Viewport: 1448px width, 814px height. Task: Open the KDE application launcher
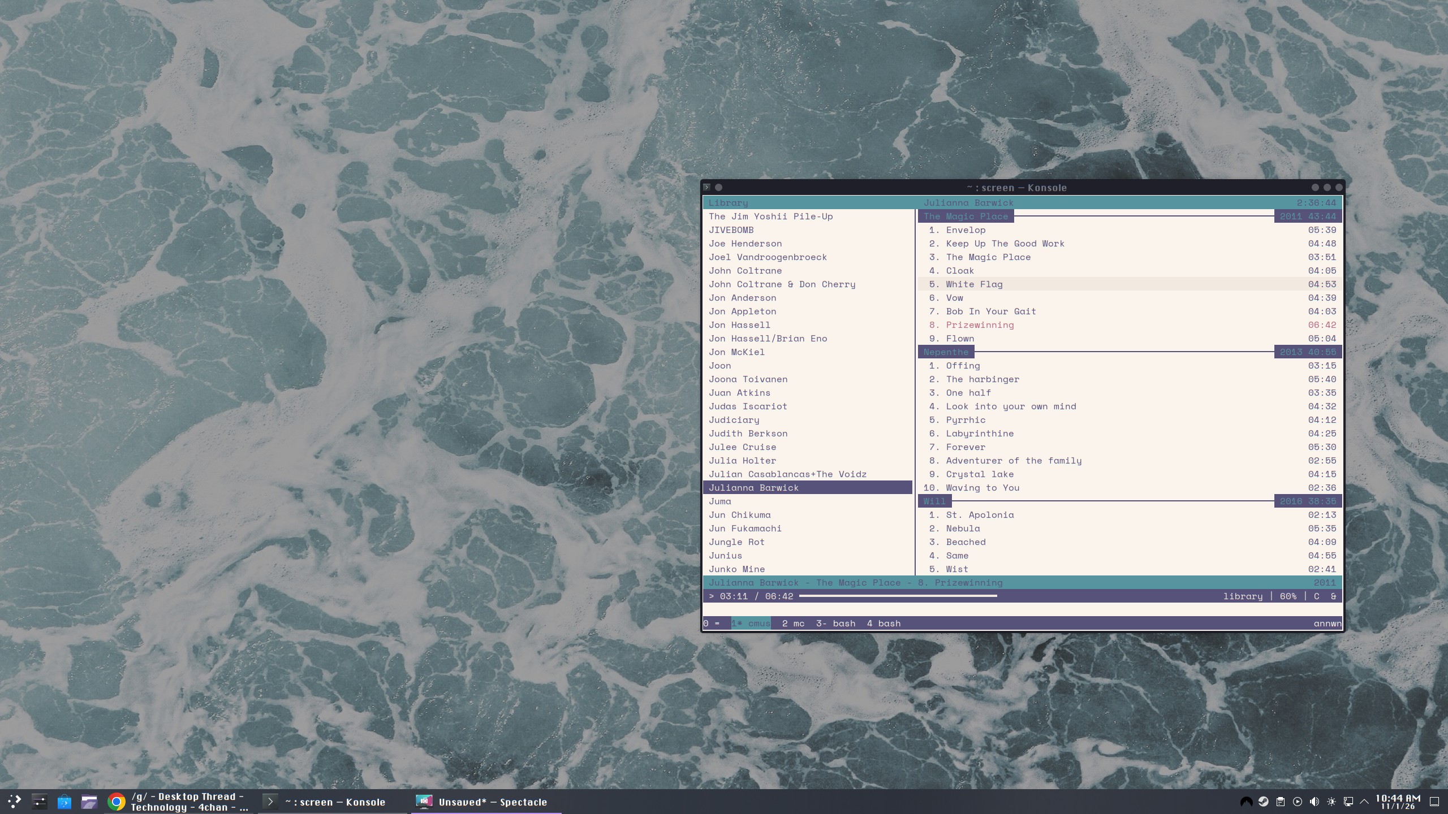14,801
